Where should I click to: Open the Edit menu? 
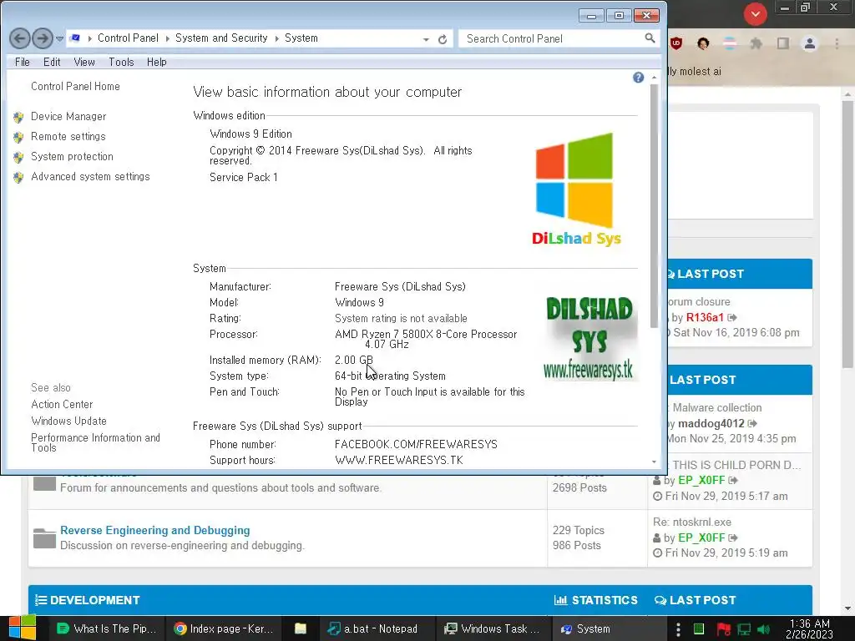click(x=52, y=62)
